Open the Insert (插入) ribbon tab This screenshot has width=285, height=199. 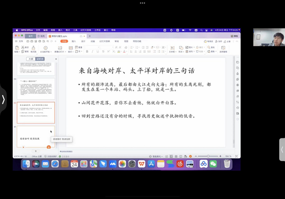74,41
